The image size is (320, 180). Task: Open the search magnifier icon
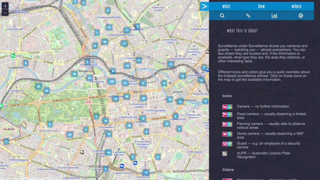pos(222,16)
